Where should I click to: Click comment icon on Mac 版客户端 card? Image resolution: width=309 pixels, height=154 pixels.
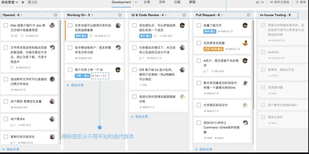coord(22,36)
